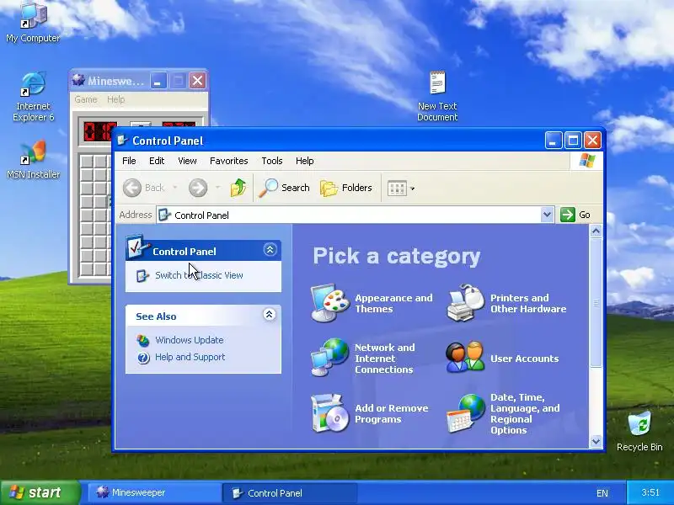Click the Switch to Classic View icon

click(x=142, y=276)
